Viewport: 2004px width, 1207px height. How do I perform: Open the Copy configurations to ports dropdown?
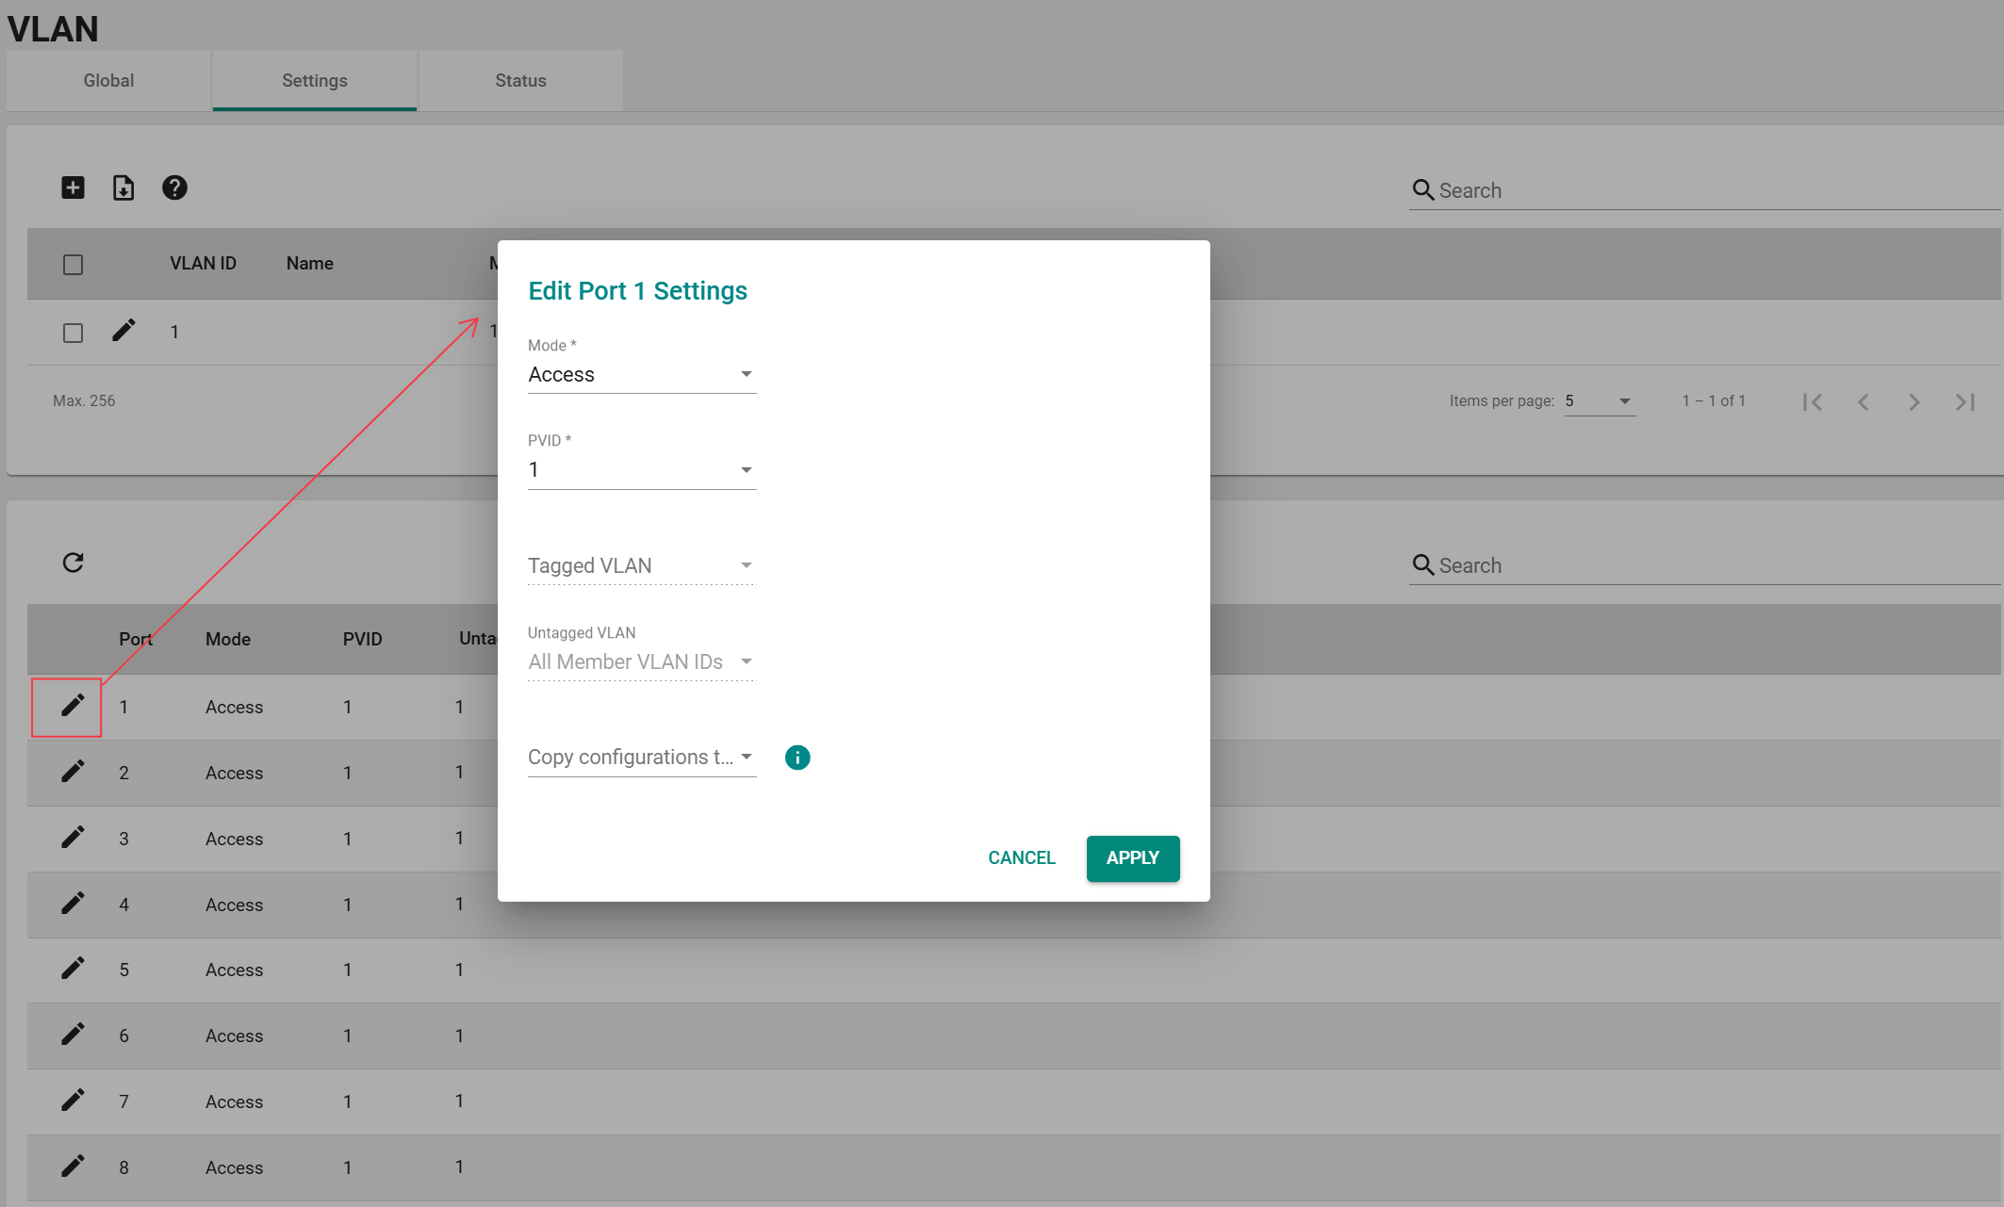tap(641, 758)
